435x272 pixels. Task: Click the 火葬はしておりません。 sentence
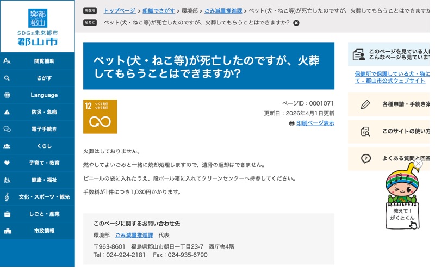click(x=113, y=151)
